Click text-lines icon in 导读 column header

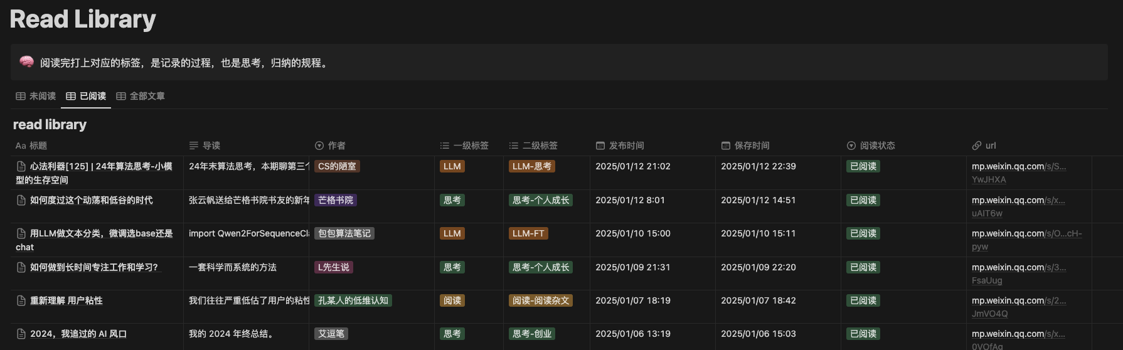[x=194, y=146]
